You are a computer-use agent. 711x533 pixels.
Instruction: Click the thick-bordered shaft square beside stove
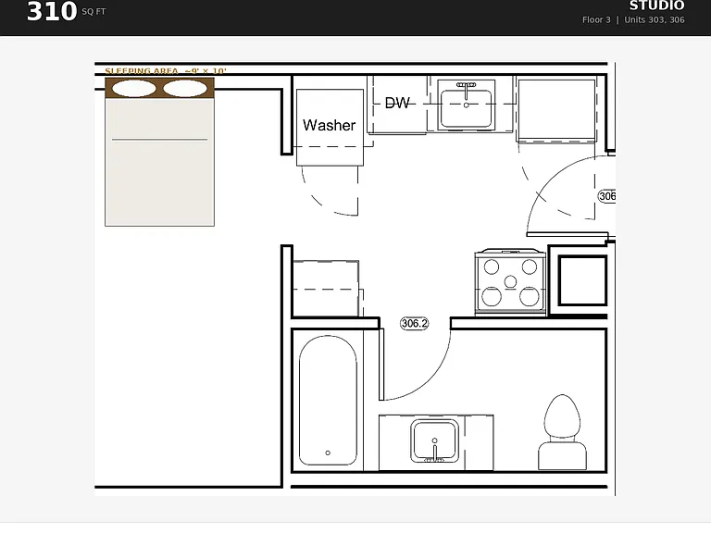582,280
